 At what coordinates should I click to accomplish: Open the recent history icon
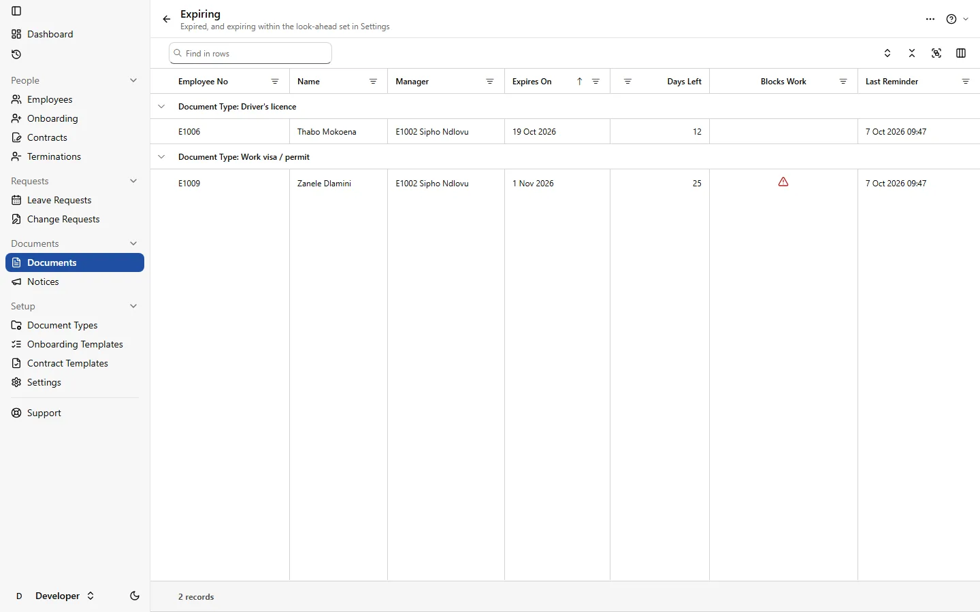[16, 54]
